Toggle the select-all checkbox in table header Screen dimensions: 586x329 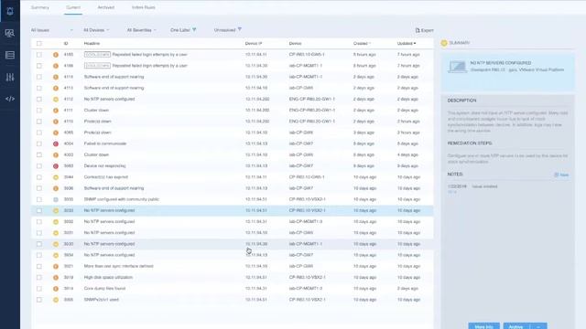(39, 44)
